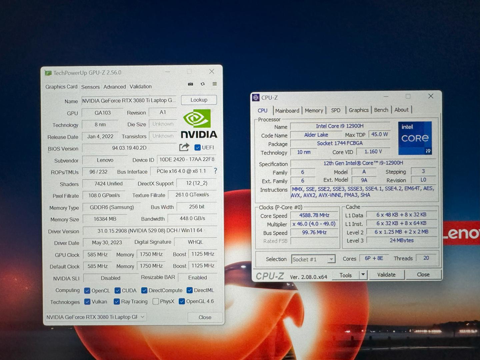Image resolution: width=480 pixels, height=360 pixels.
Task: Switch to the Validation tab in GPU-Z
Action: [140, 86]
